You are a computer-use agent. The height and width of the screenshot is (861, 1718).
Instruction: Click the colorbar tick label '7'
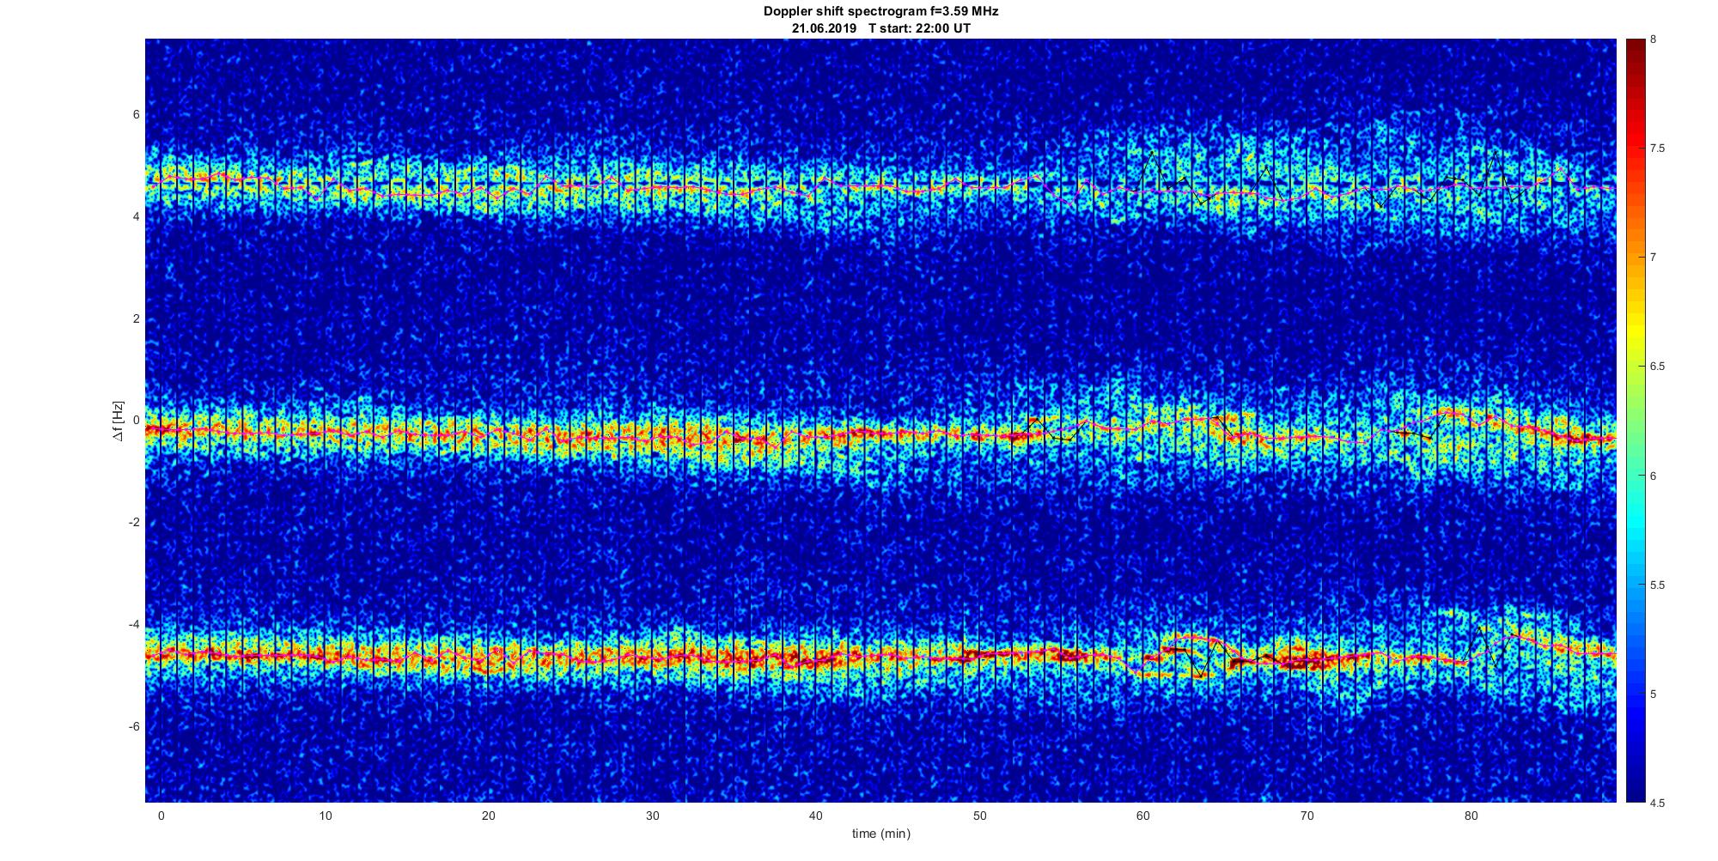coord(1654,258)
